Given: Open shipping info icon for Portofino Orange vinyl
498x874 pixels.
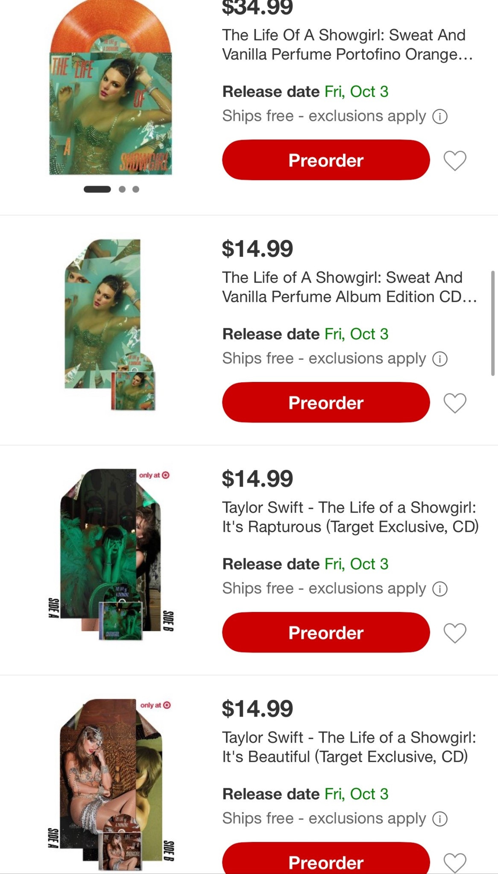Looking at the screenshot, I should [440, 116].
